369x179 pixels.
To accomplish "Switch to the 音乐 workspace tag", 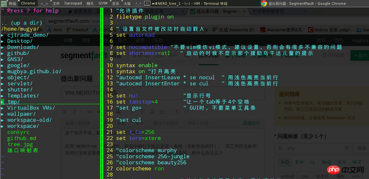I will pyautogui.click(x=115, y=3).
